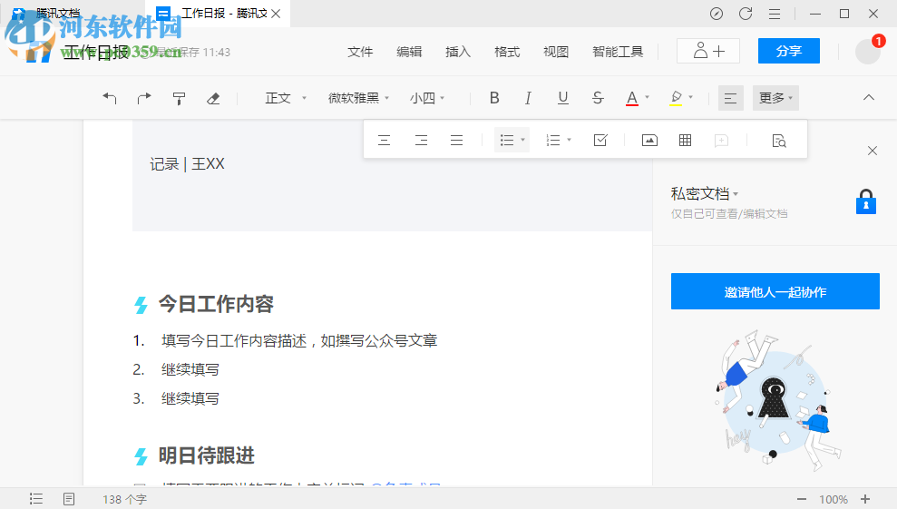Click the 今日工作内容 heading

point(216,304)
